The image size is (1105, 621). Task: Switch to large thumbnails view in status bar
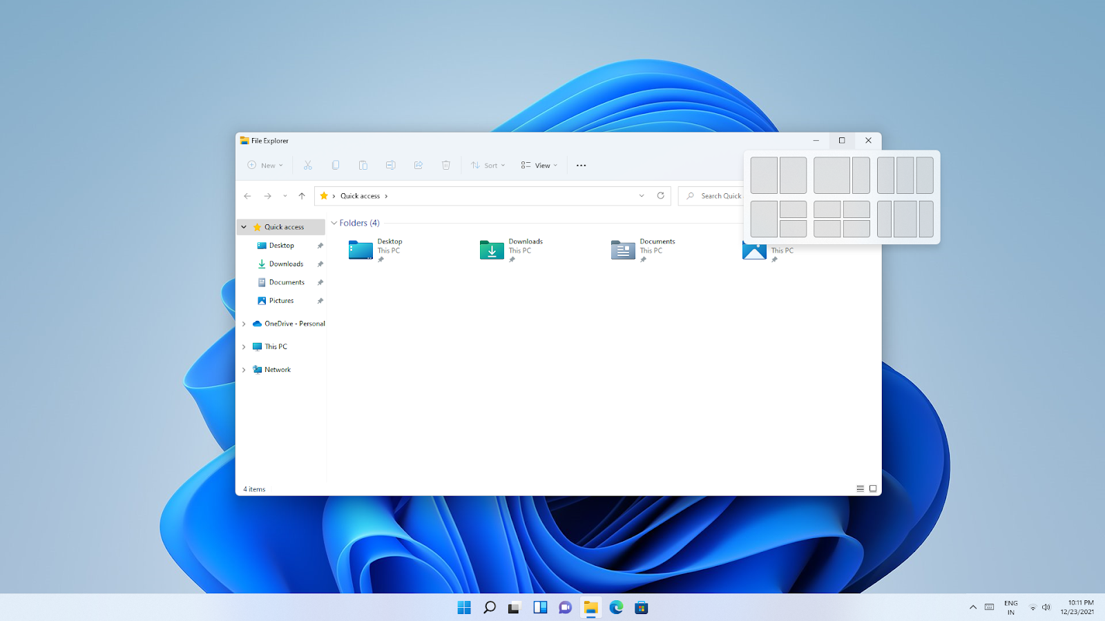tap(873, 489)
